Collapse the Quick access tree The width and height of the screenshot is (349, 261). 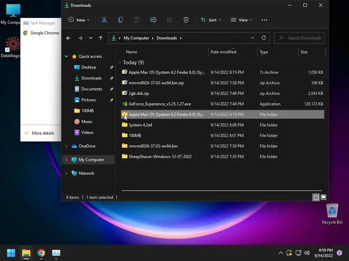[x=66, y=56]
